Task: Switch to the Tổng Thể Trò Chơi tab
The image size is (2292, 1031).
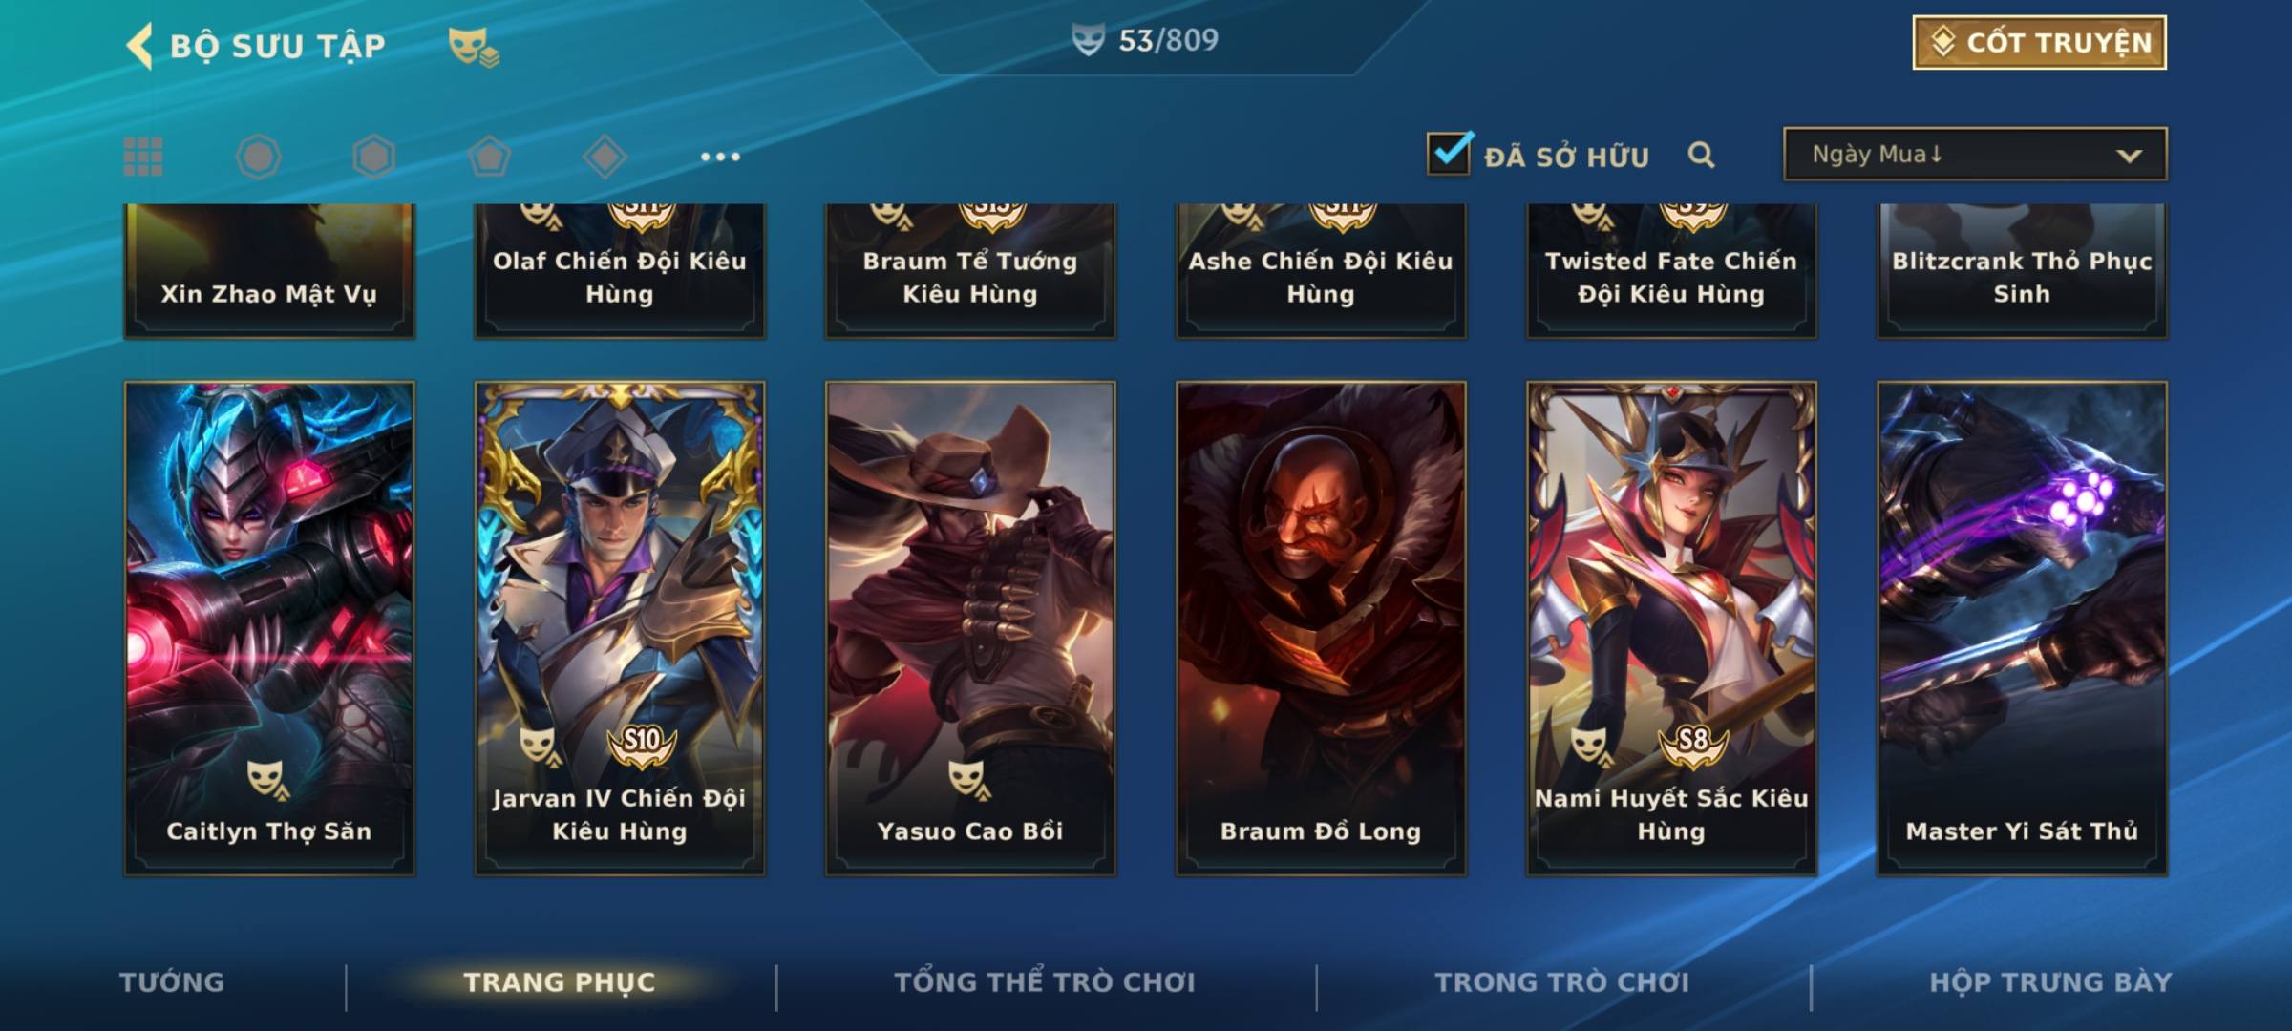Action: tap(1045, 982)
